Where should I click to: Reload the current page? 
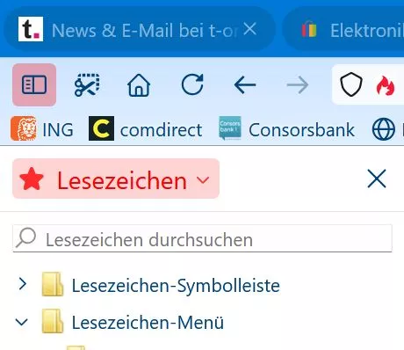pyautogui.click(x=192, y=85)
